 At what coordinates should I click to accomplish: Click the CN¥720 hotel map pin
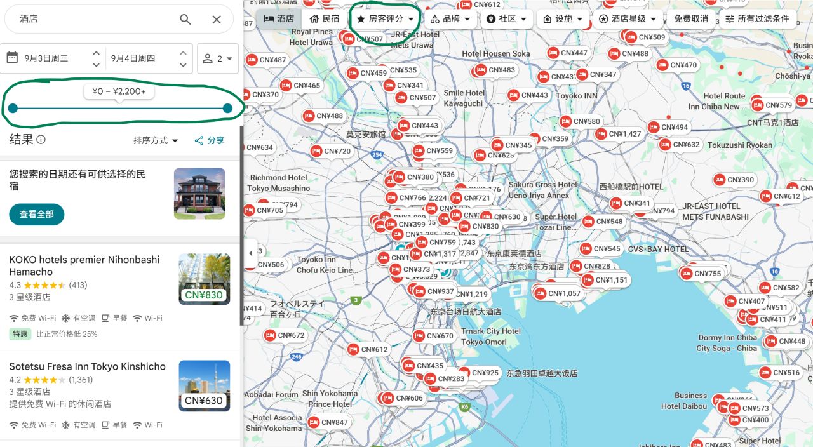[x=332, y=151]
